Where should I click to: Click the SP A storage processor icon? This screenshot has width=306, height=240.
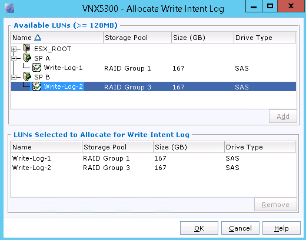(x=27, y=58)
